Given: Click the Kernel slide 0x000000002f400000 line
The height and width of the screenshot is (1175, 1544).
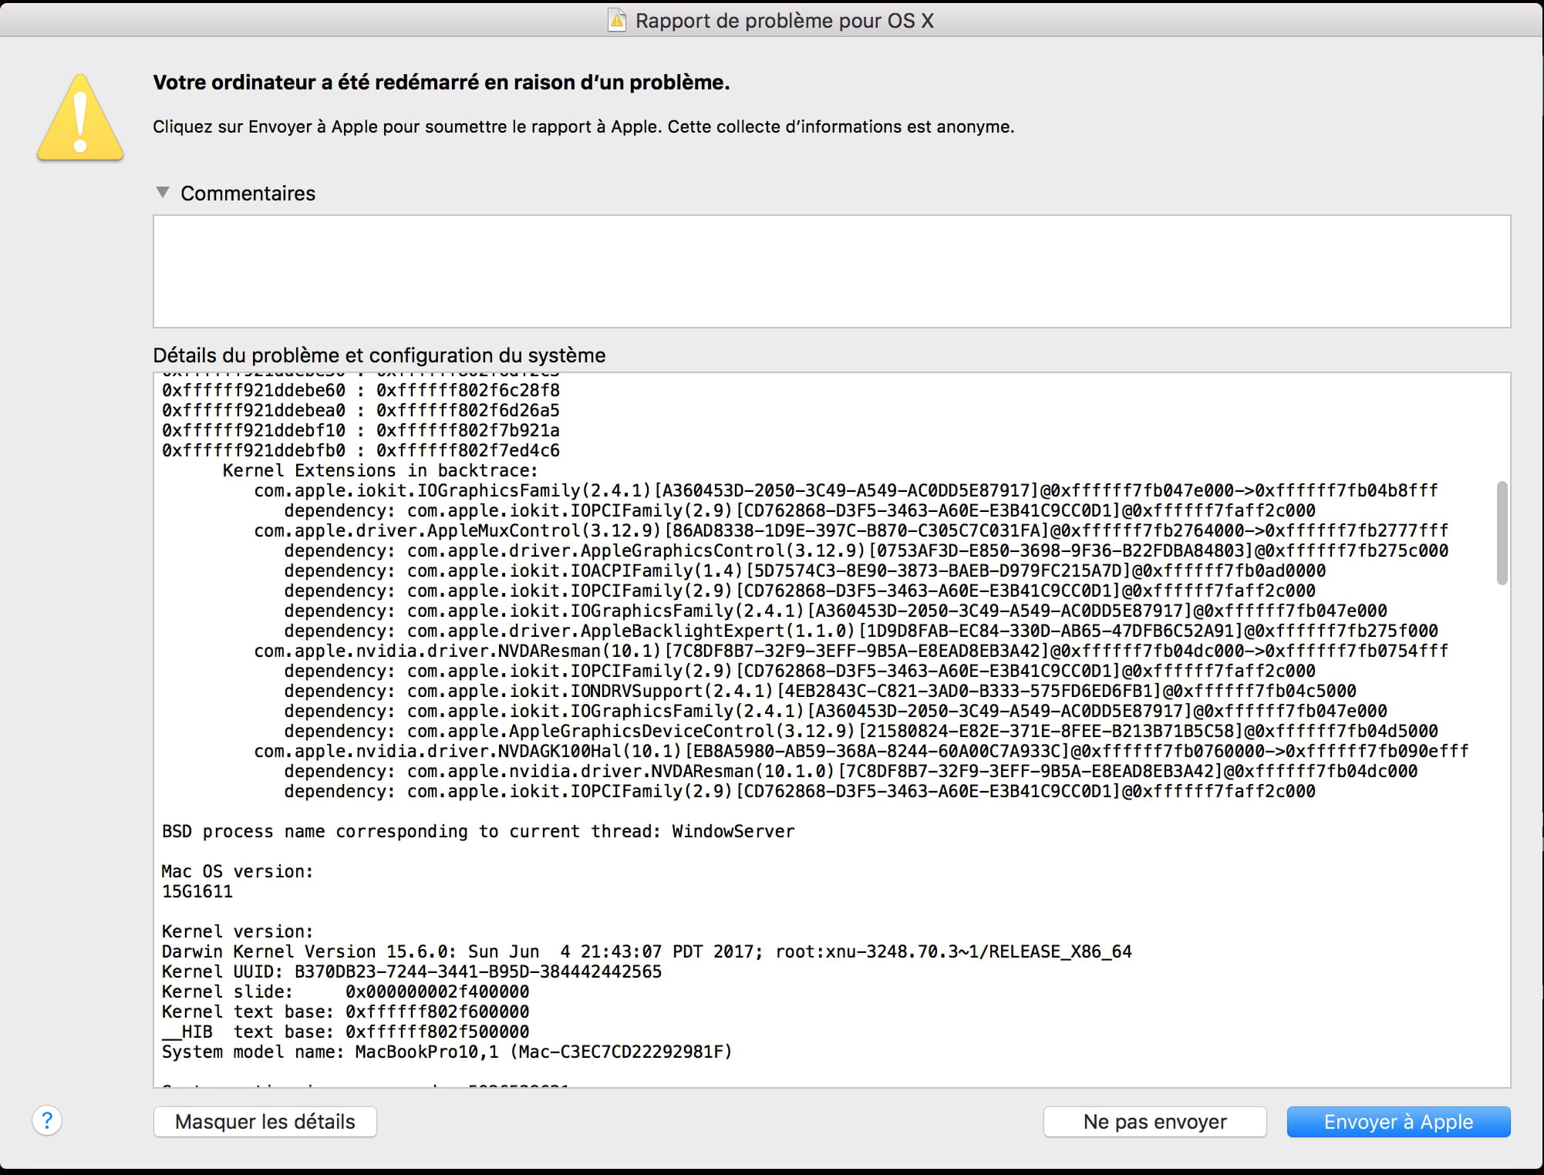Looking at the screenshot, I should pos(346,992).
